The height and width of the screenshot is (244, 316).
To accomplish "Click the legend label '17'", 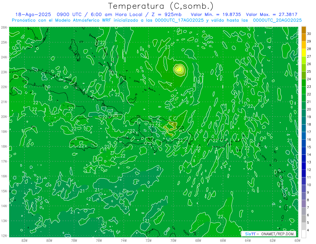I will pyautogui.click(x=309, y=132).
